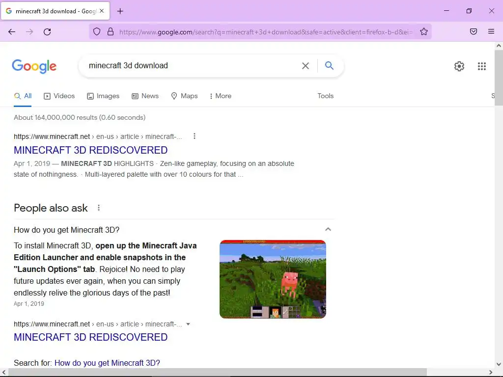Save page to Pocket

474,31
